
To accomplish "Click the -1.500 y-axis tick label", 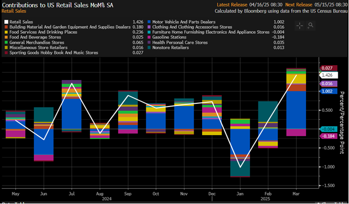I will pyautogui.click(x=328, y=186).
